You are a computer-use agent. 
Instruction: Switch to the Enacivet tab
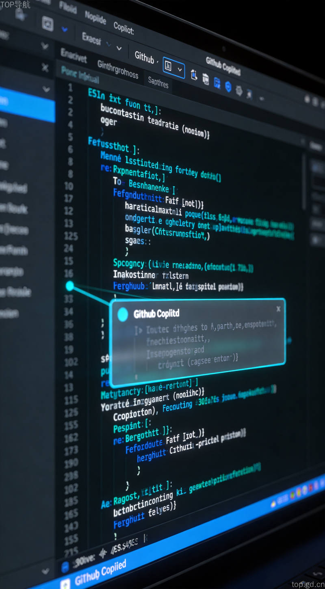(74, 56)
